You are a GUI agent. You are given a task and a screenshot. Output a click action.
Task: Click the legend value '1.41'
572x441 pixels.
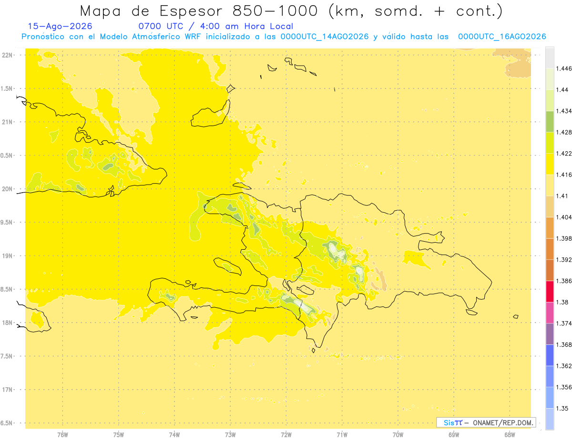pyautogui.click(x=562, y=196)
